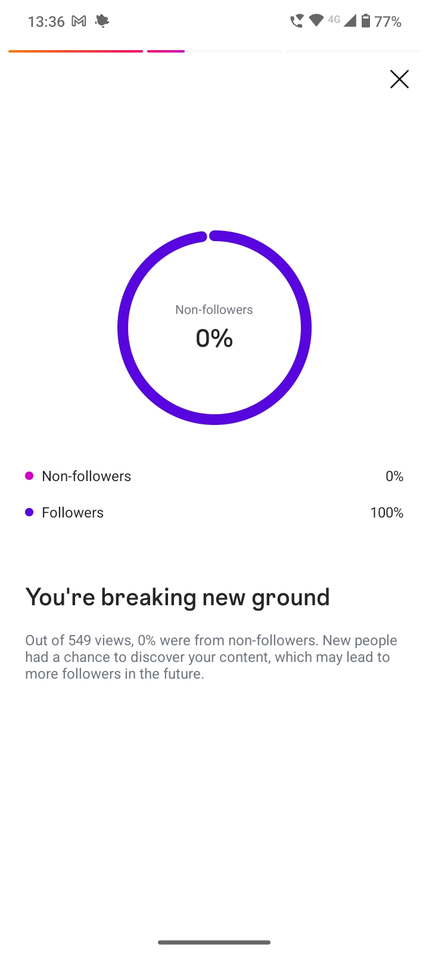Tap the battery icon in status bar
The image size is (429, 955).
tap(366, 21)
